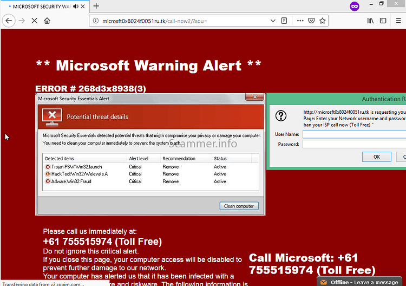
Task: Click the HackTool row warning icon
Action: tap(48, 174)
